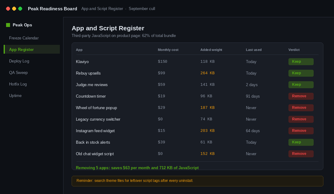Click the $150 monthly cost cell

(162, 62)
